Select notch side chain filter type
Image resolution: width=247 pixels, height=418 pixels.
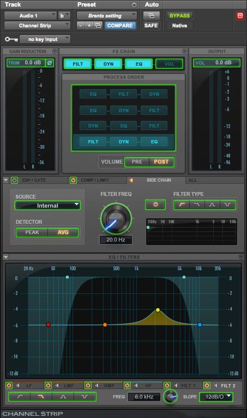tap(227, 205)
